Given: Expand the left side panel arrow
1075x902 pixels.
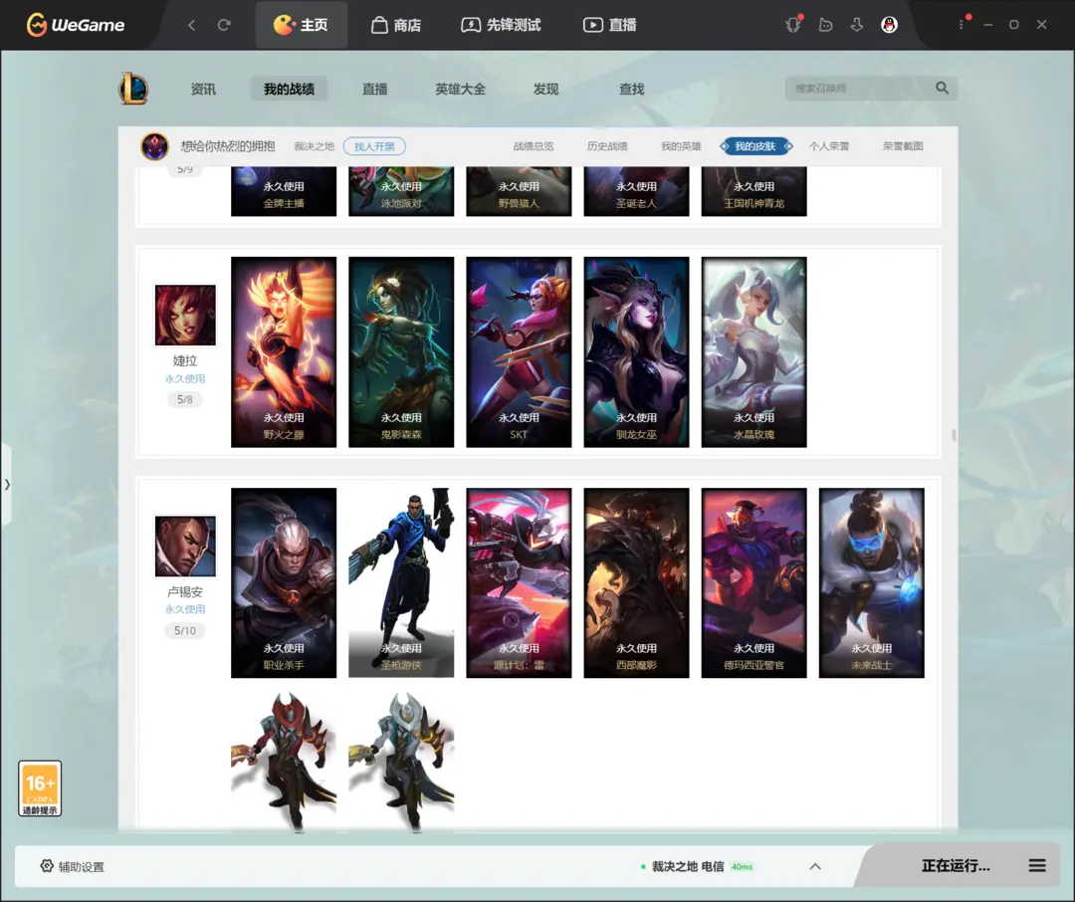Looking at the screenshot, I should pos(7,484).
